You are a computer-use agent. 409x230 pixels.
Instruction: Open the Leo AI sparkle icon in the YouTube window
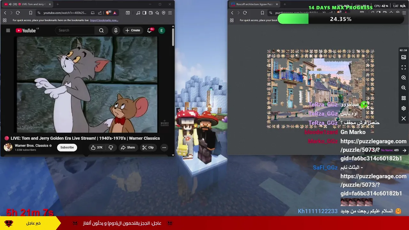pyautogui.click(x=157, y=13)
